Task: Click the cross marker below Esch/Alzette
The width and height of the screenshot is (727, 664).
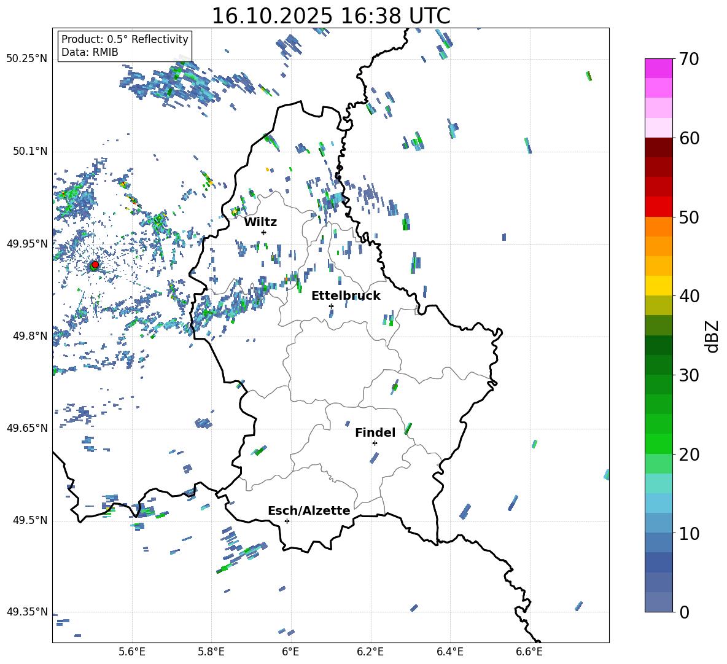Action: pyautogui.click(x=287, y=521)
